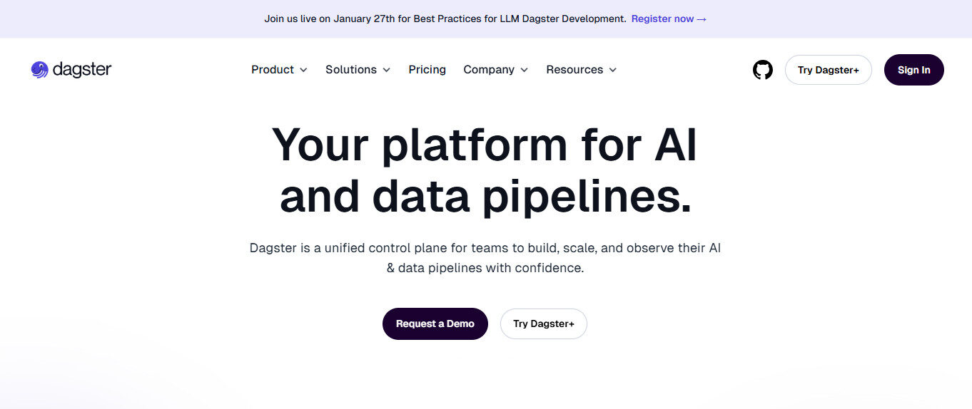The height and width of the screenshot is (409, 972).
Task: Expand the Product dropdown chevron
Action: (303, 70)
